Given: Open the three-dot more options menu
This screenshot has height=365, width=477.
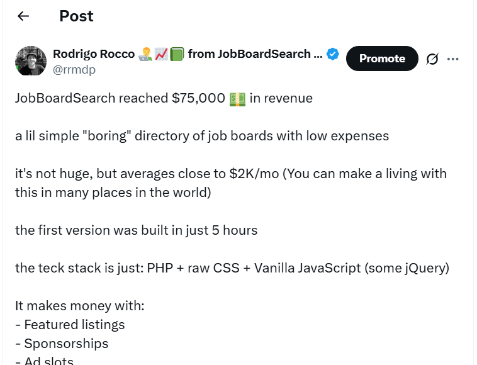Looking at the screenshot, I should pyautogui.click(x=452, y=59).
